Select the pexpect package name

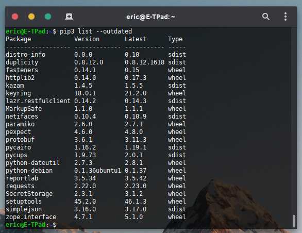[x=19, y=132]
